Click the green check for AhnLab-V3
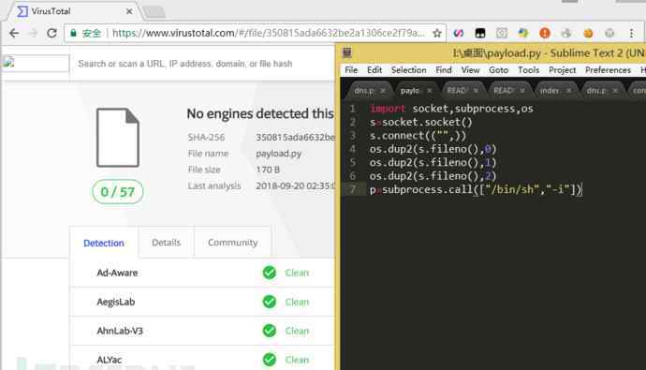The height and width of the screenshot is (370, 646). [x=270, y=331]
